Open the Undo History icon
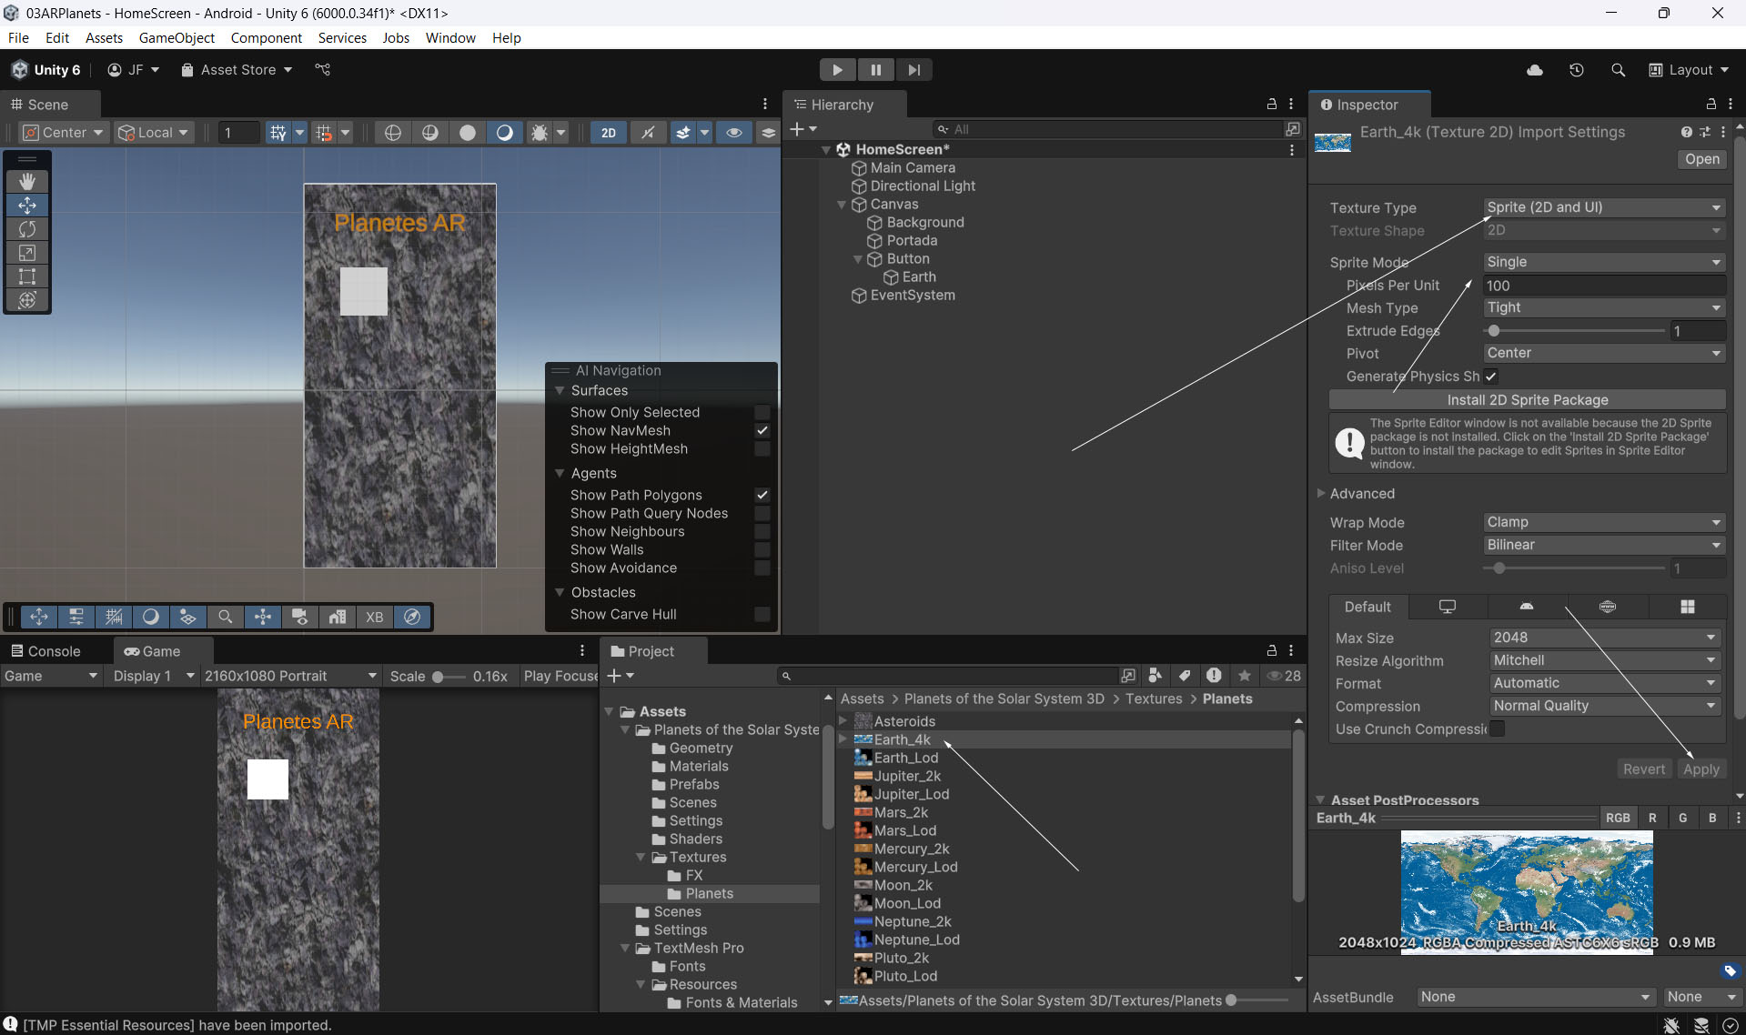This screenshot has height=1035, width=1746. coord(1576,70)
